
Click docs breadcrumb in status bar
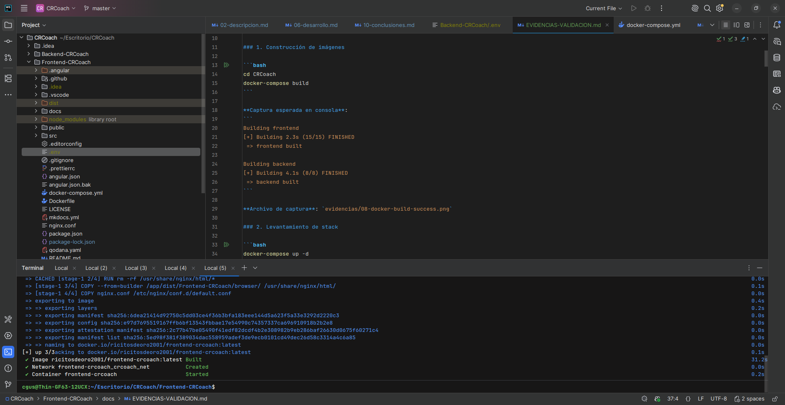(108, 399)
